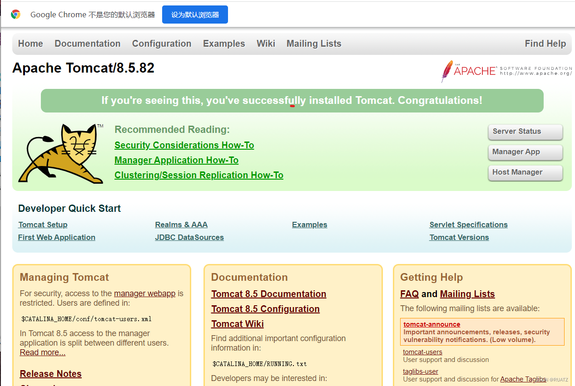Screen dimensions: 575x386
Task: Click the Getting Help heading
Action: coord(431,278)
